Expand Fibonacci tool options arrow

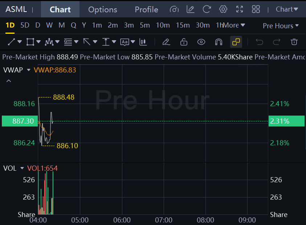[76, 42]
